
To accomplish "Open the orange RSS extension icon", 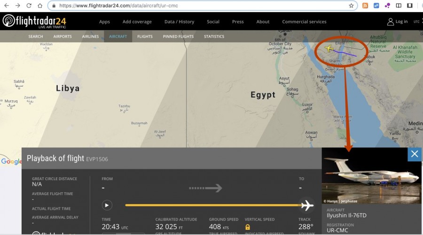I will pos(365,6).
